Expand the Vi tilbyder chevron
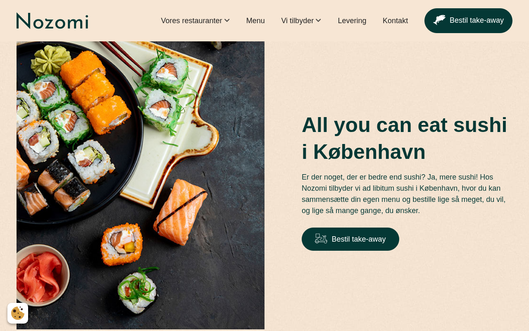This screenshot has height=331, width=529. (x=318, y=20)
